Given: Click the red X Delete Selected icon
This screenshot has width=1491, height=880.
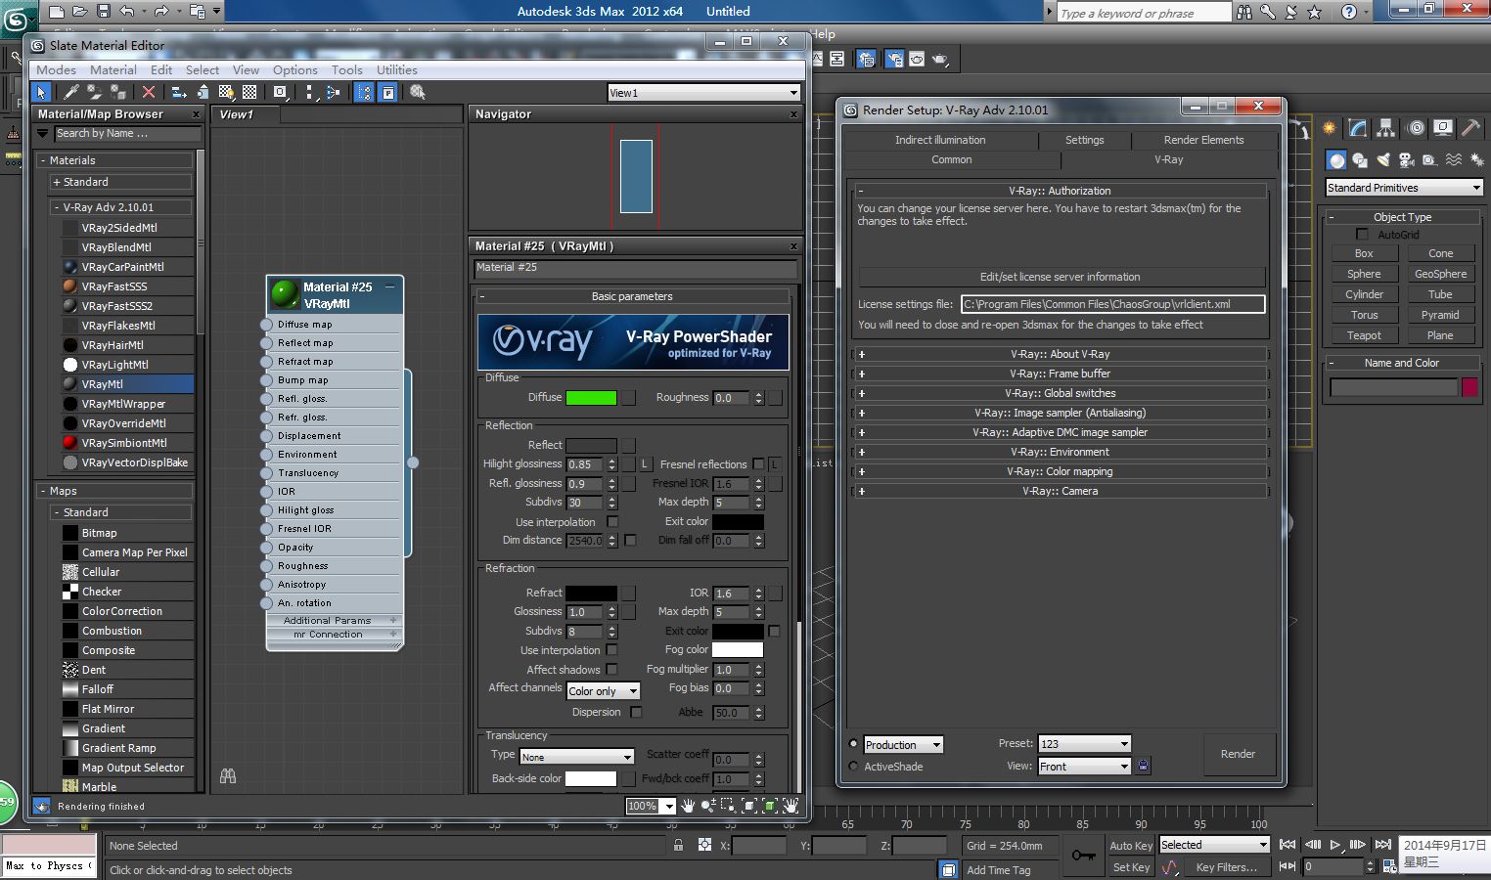Looking at the screenshot, I should [149, 92].
